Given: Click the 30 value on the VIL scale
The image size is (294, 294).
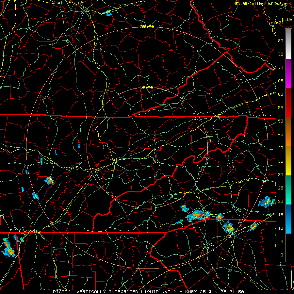Looking at the screenshot, I should [x=281, y=174].
